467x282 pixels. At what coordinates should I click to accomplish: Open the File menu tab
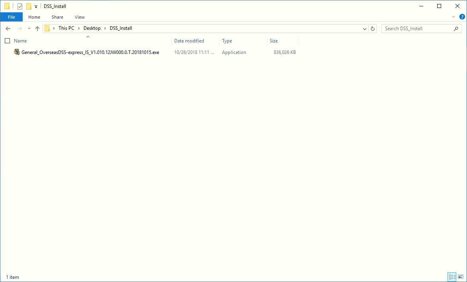pyautogui.click(x=11, y=17)
